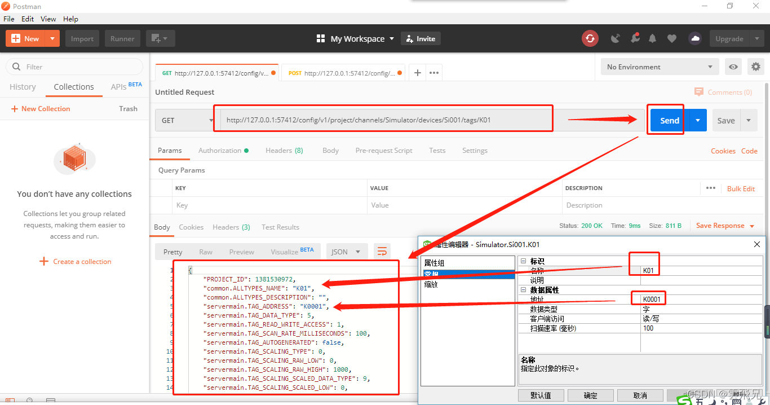Viewport: 770px width, 405px height.
Task: Click the sidebar toggle icon in status bar
Action: (x=10, y=400)
